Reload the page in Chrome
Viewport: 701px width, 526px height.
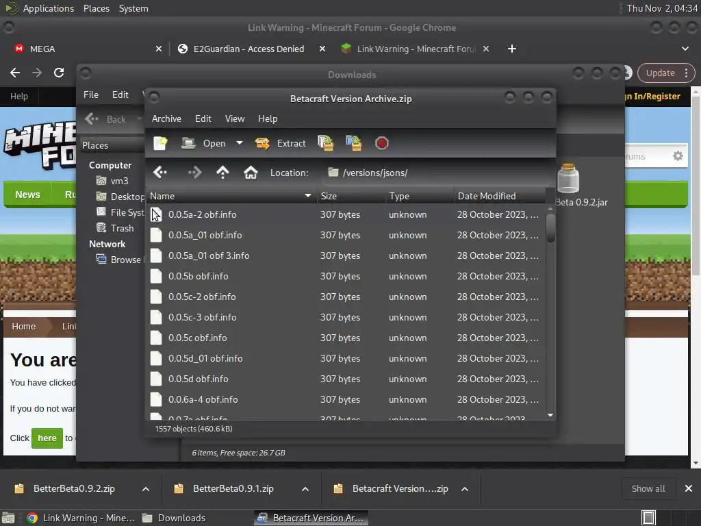(59, 73)
